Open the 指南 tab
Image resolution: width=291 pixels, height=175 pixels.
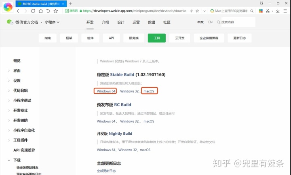click(48, 38)
